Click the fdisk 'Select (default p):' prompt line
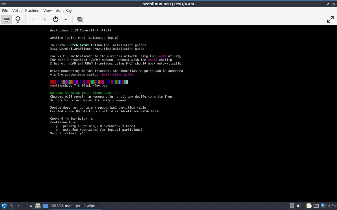Viewport: 337px width, 210px height. coord(68,133)
